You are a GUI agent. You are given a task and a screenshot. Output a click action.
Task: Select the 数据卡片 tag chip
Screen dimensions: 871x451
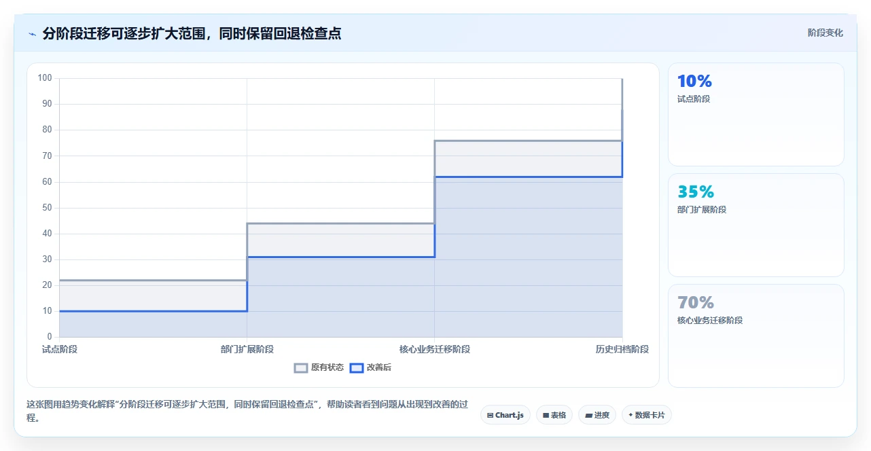pyautogui.click(x=647, y=415)
